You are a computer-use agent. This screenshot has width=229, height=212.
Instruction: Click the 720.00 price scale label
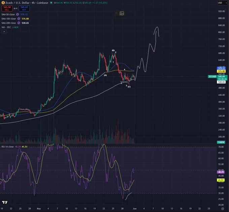pos(221,46)
